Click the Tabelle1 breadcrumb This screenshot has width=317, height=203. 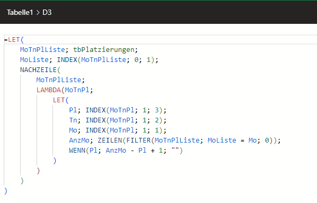tap(20, 13)
